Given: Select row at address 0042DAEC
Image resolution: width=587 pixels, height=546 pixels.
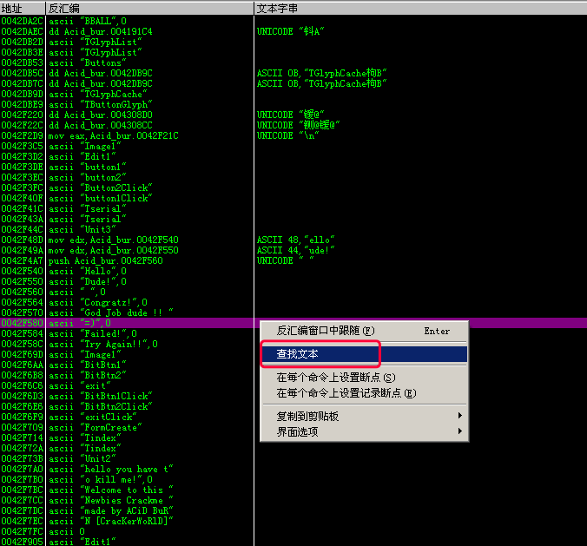Looking at the screenshot, I should (x=293, y=31).
